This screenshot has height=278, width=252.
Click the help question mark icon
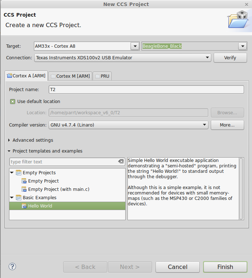(x=12, y=266)
